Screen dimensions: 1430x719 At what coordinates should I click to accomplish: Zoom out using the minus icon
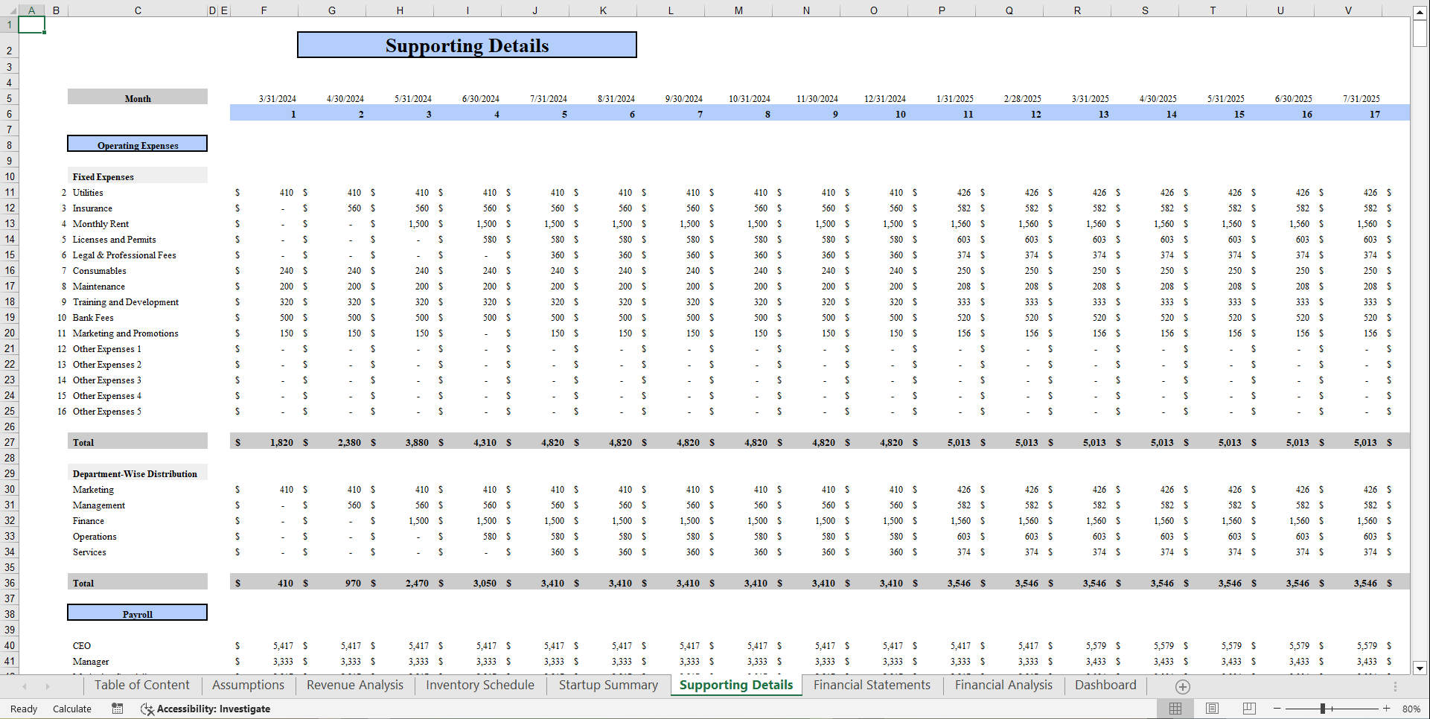coord(1277,709)
